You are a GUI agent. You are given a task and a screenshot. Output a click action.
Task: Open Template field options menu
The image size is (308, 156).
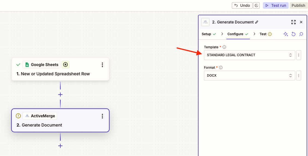tap(299, 55)
